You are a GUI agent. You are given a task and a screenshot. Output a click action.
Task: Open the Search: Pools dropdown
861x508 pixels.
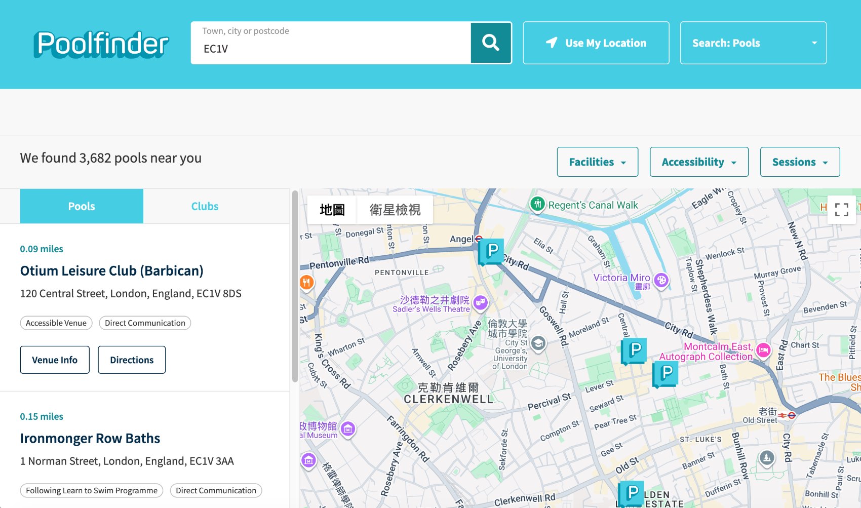[753, 43]
